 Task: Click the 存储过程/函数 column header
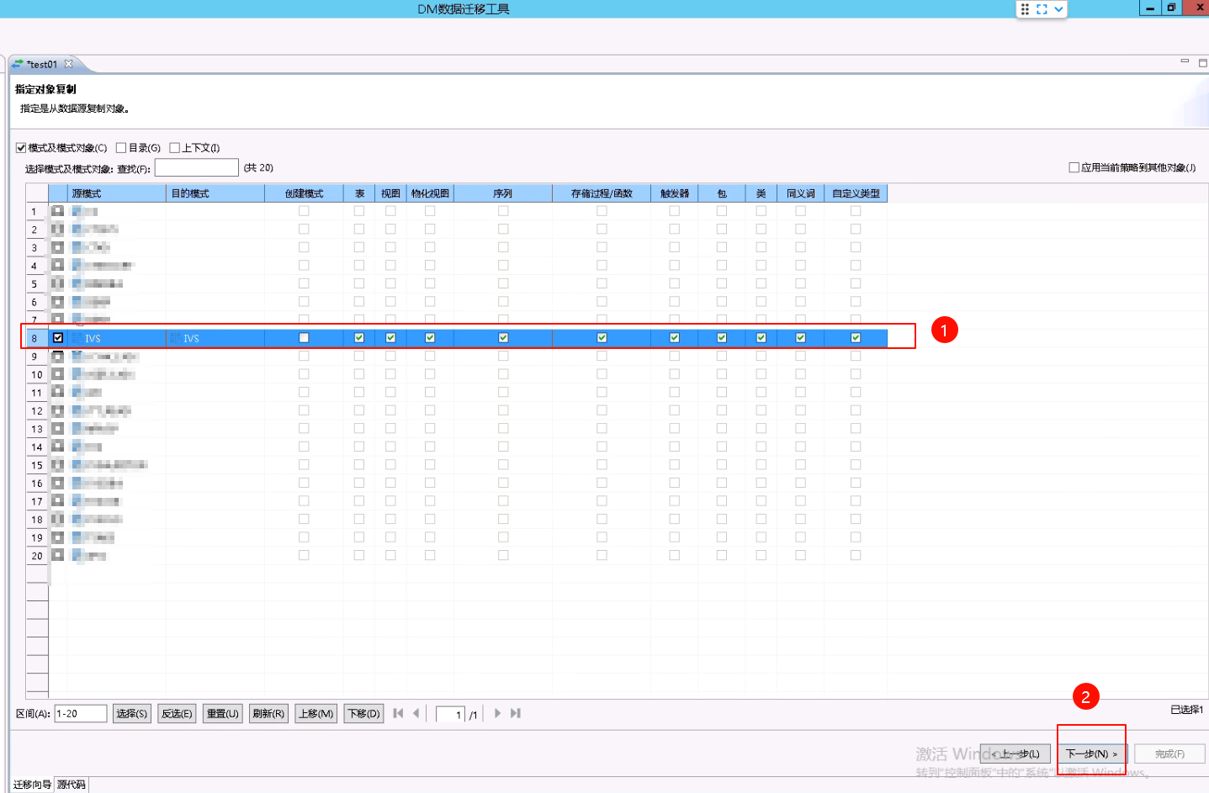(601, 193)
